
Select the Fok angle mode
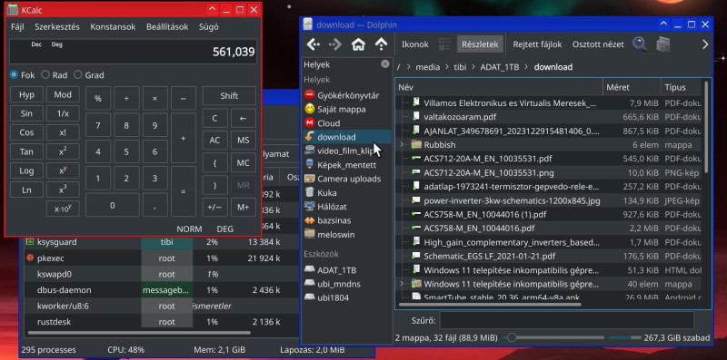[22, 75]
